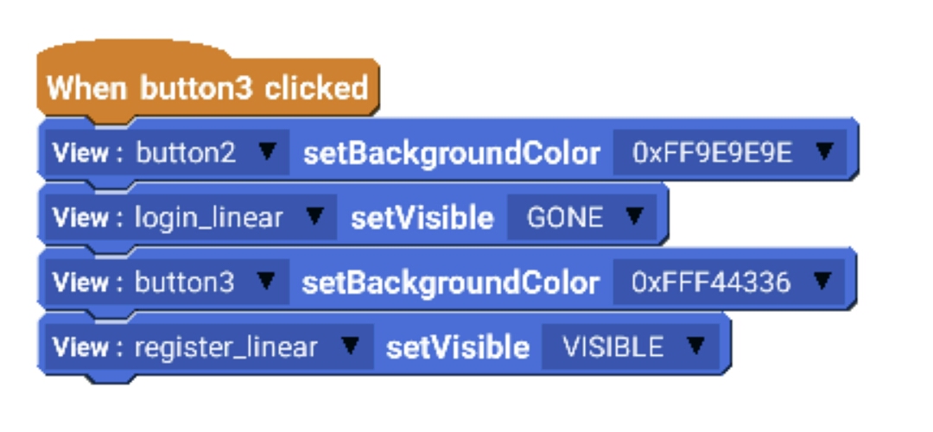Screen dimensions: 933x432
Task: Click the setBackgroundColor label on button3 block
Action: (x=450, y=283)
